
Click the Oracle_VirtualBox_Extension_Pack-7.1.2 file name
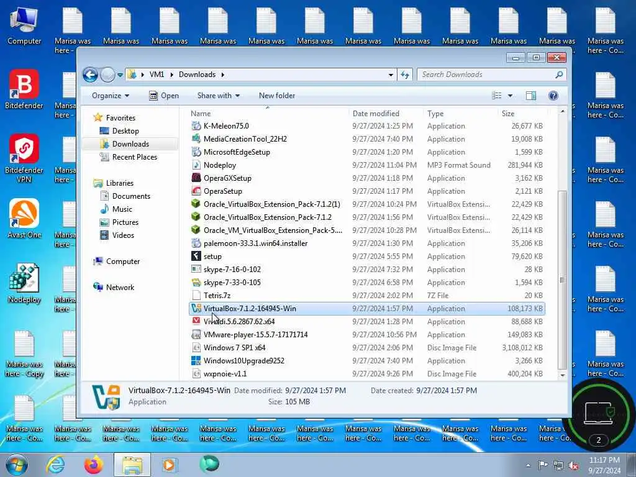point(267,217)
